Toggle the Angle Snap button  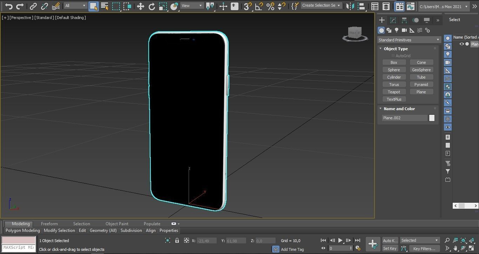pos(259,6)
